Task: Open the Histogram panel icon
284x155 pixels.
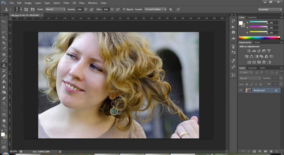Action: (x=233, y=38)
